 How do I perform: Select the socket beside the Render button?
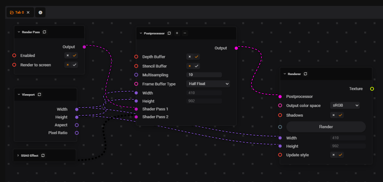tap(280, 127)
